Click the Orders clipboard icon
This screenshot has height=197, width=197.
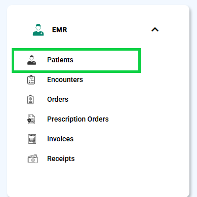[30, 99]
